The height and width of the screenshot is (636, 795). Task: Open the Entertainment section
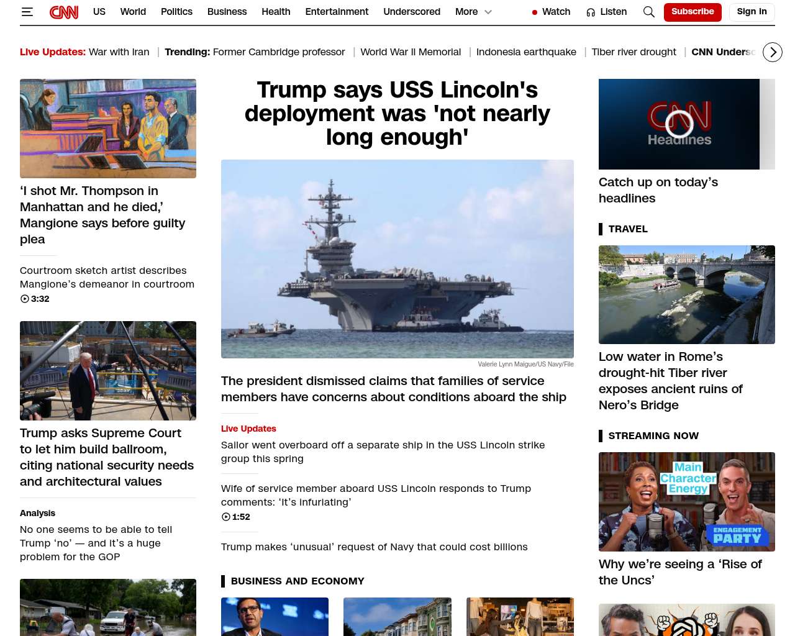pos(337,12)
